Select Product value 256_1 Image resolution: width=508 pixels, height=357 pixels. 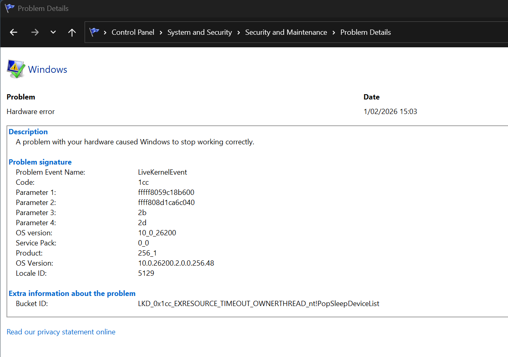[147, 253]
